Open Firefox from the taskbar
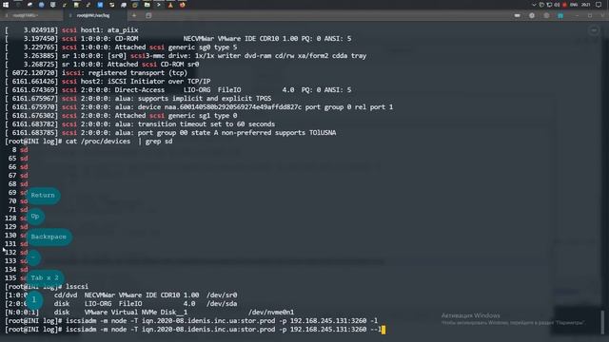The image size is (609, 342). 182,5
